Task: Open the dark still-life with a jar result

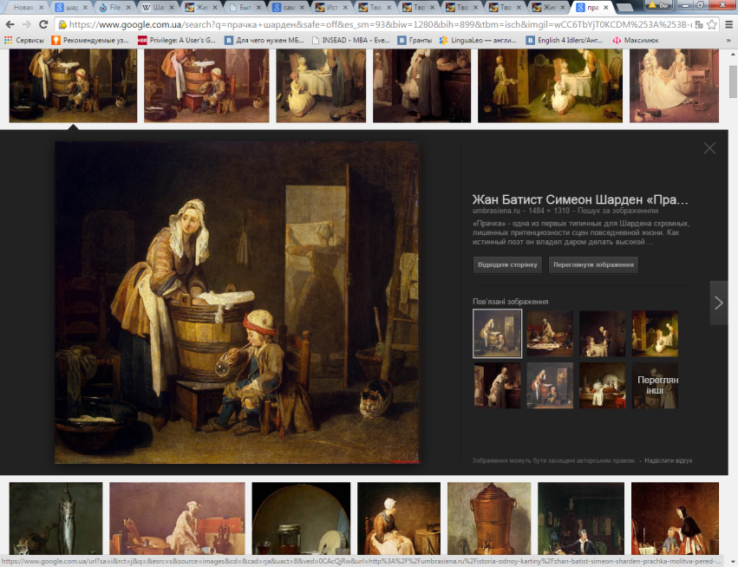Action: coord(301,518)
